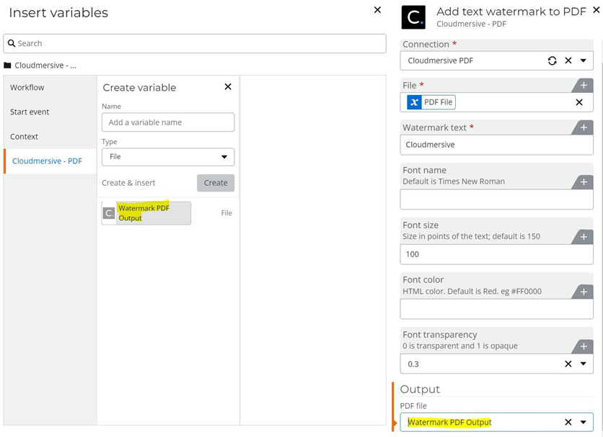The image size is (603, 437).
Task: Expand the Font transparency dropdown
Action: pyautogui.click(x=584, y=364)
